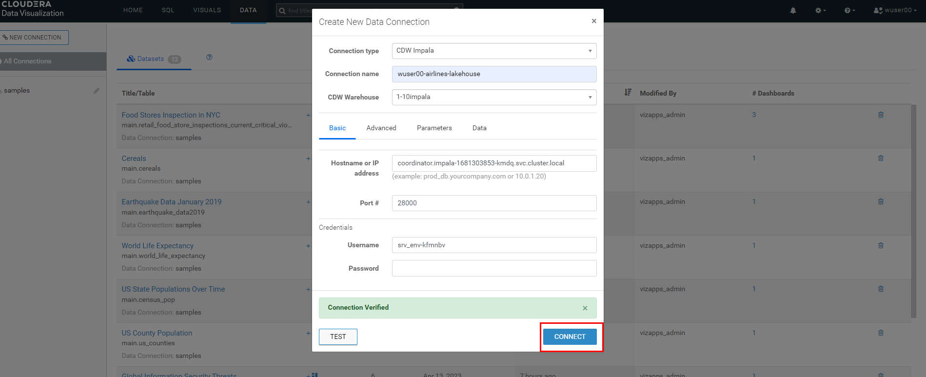Screen dimensions: 926x377
Task: Click the Port # input field
Action: click(x=494, y=203)
